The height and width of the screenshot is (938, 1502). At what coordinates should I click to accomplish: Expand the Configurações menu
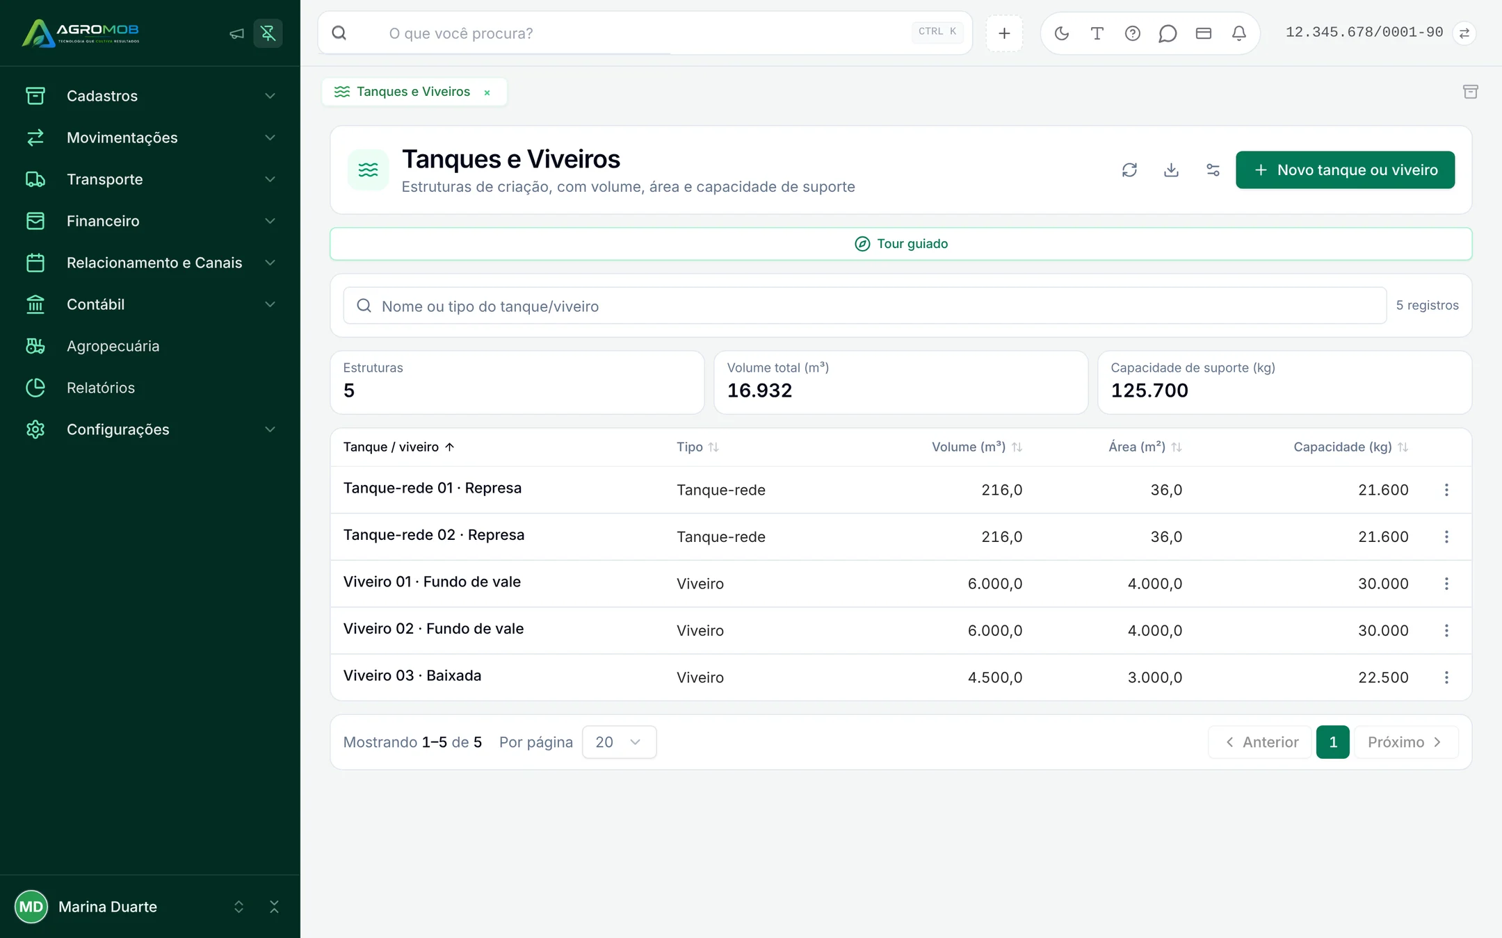[x=150, y=429]
